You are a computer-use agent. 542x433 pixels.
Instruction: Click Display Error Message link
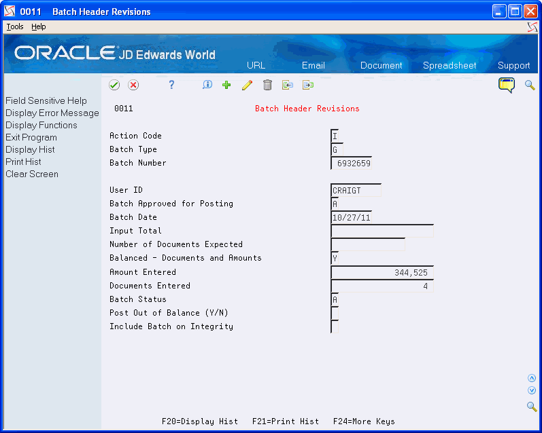pyautogui.click(x=52, y=113)
